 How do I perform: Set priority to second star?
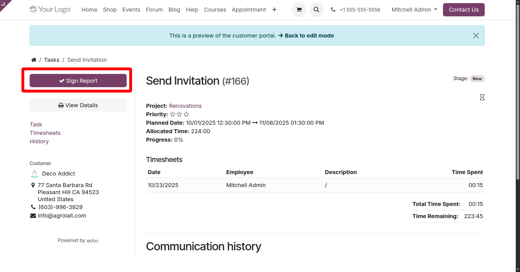coord(179,114)
